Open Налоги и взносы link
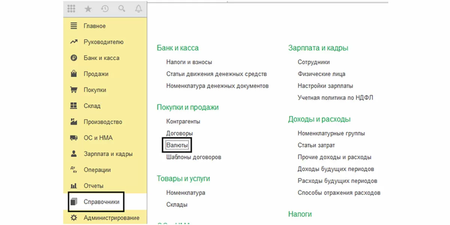Image resolution: width=450 pixels, height=225 pixels. coord(189,62)
